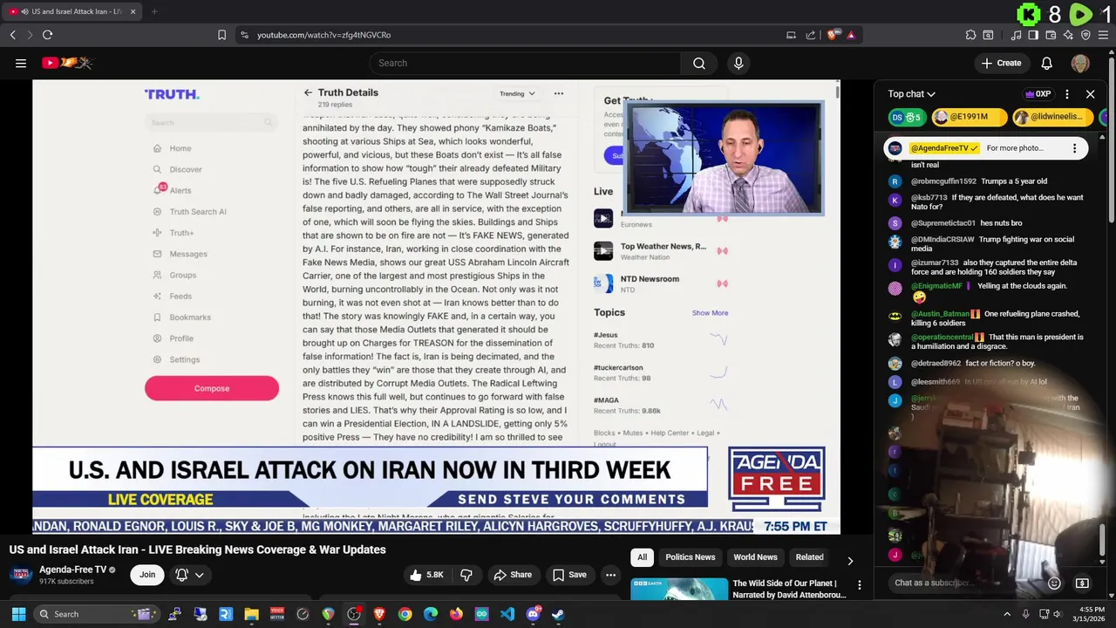Show more filter chips with right arrow
Viewport: 1116px width, 628px height.
850,561
